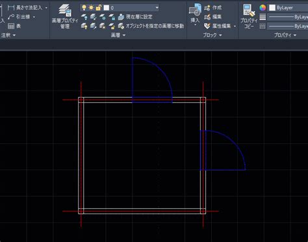
Task: Expand the 画層 panel
Action: click(118, 35)
